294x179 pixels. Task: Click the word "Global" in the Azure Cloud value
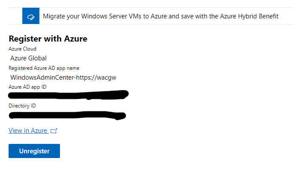click(37, 58)
